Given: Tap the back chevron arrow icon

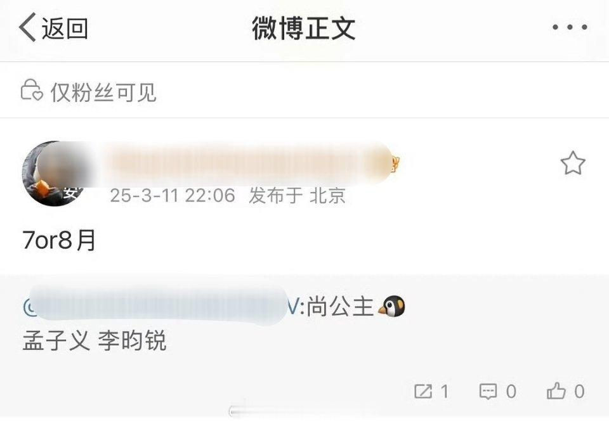Looking at the screenshot, I should coord(27,27).
